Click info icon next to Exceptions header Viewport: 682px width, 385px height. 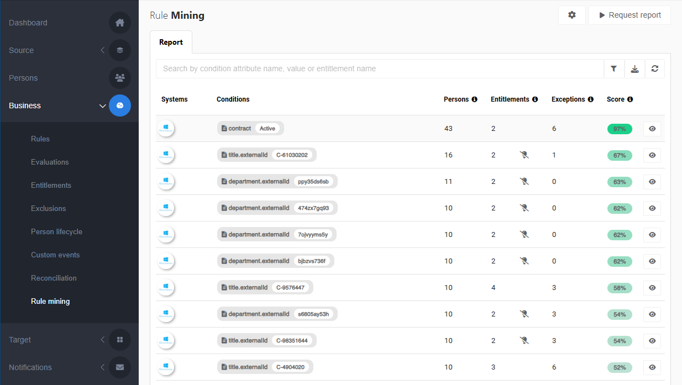591,99
